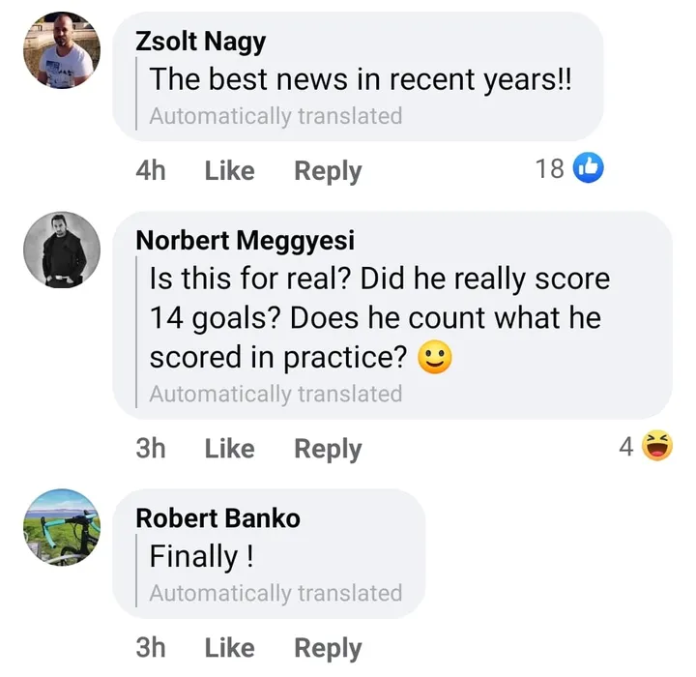Click the 3h timestamp on Robert's comment

151,647
